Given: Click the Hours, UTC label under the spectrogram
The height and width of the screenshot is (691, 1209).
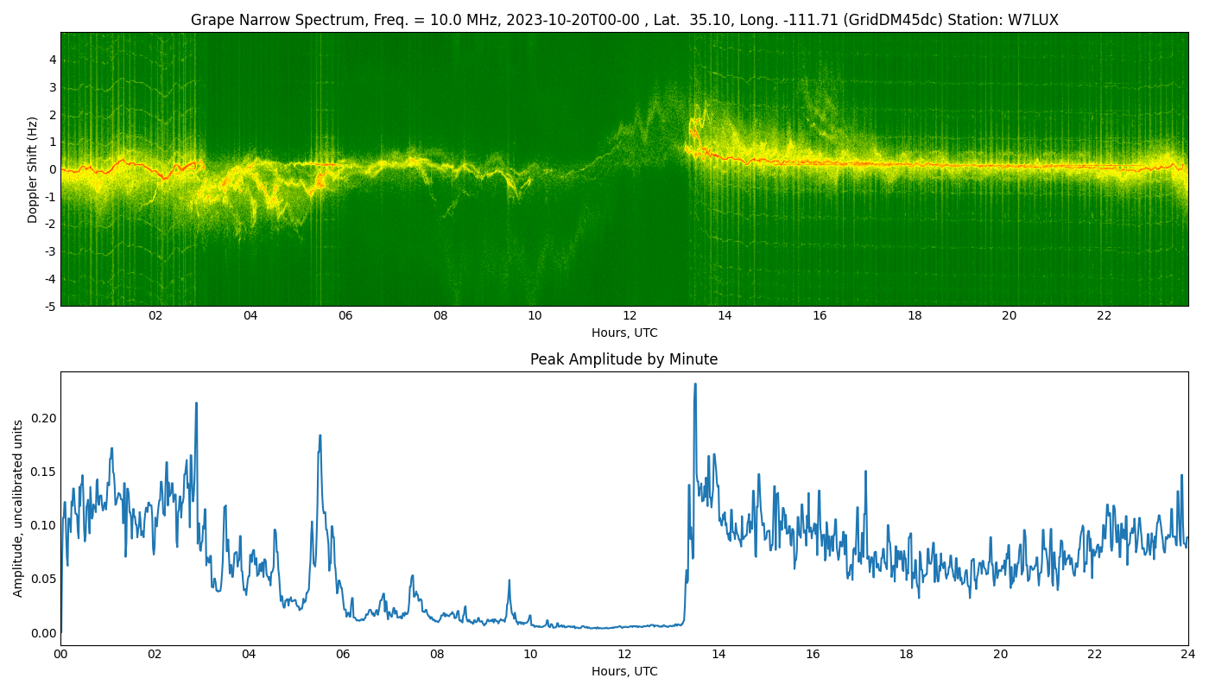Looking at the screenshot, I should coord(624,333).
